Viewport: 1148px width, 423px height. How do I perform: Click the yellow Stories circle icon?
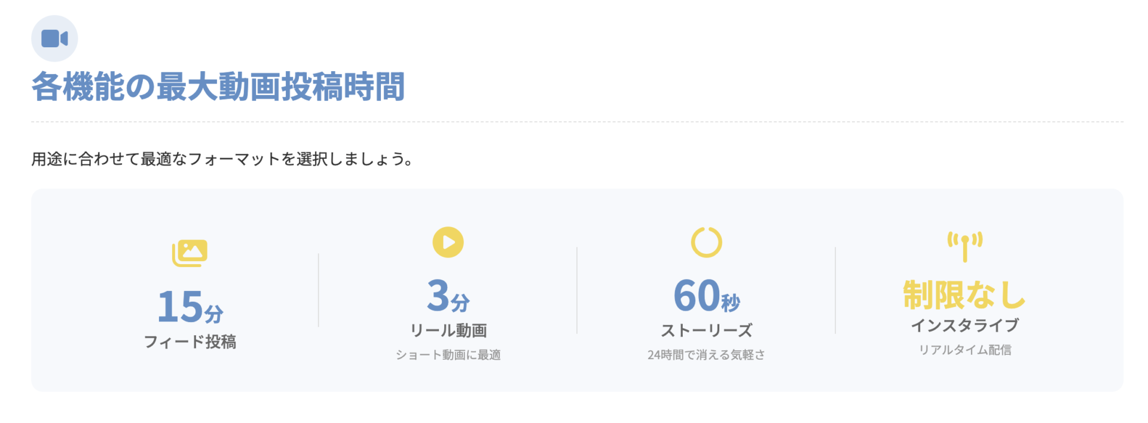706,242
